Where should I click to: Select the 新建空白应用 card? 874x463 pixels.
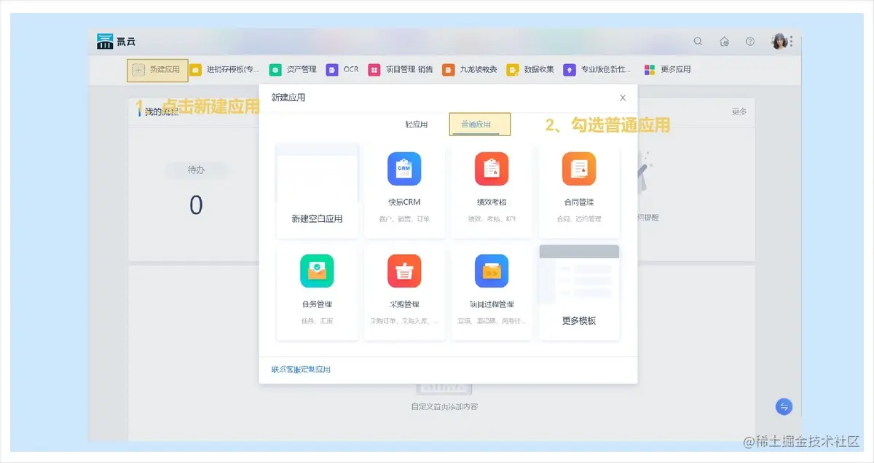(317, 188)
